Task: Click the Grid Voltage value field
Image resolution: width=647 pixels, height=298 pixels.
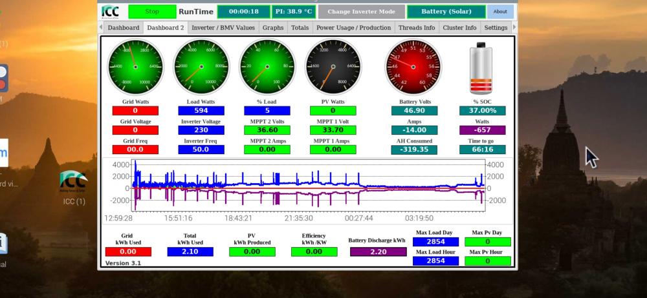Action: [x=135, y=130]
